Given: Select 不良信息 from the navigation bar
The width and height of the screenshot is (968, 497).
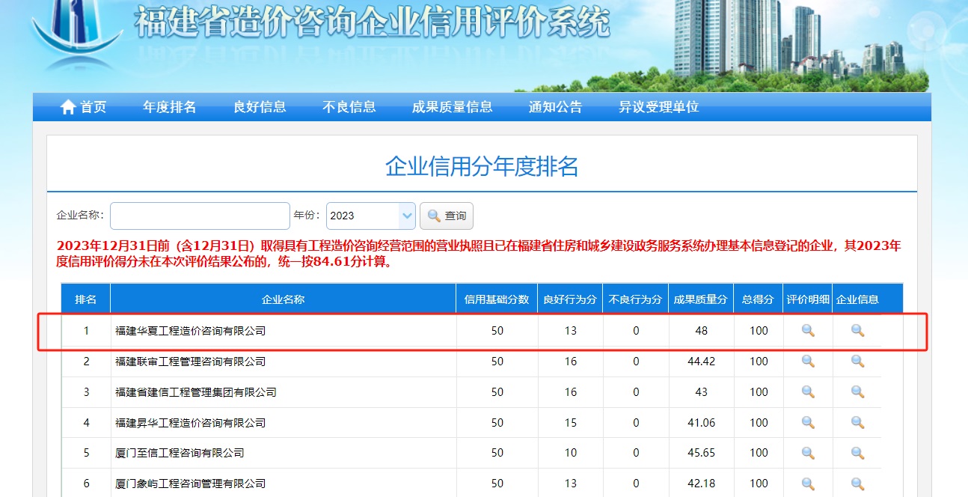Looking at the screenshot, I should (349, 107).
